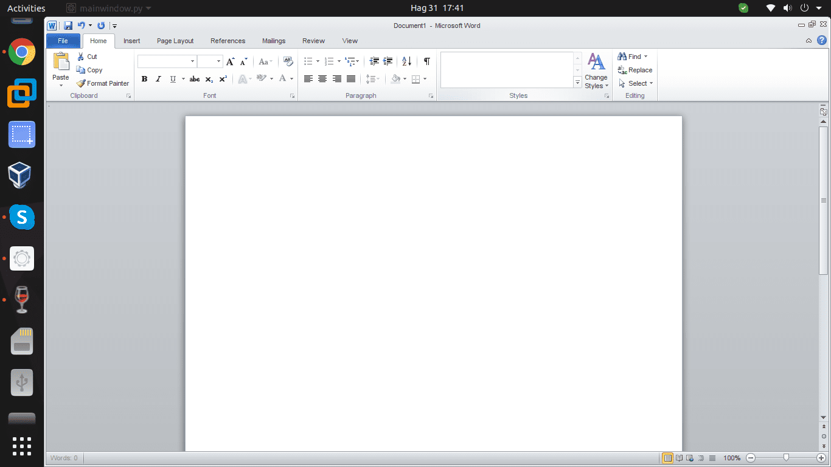Viewport: 831px width, 467px height.
Task: Click the Text Effects icon
Action: (242, 79)
